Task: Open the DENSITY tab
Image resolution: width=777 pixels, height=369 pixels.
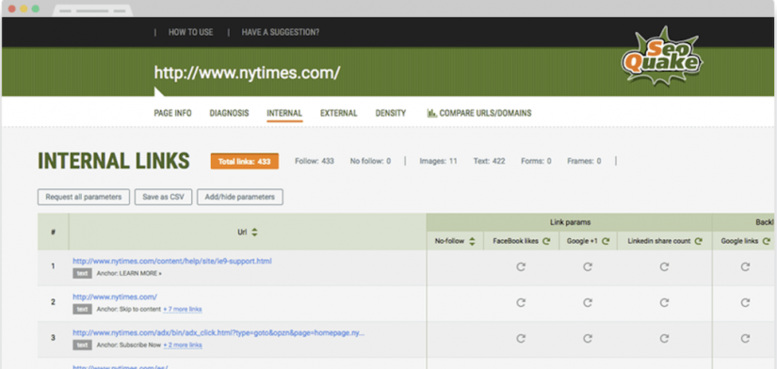Action: pyautogui.click(x=391, y=113)
